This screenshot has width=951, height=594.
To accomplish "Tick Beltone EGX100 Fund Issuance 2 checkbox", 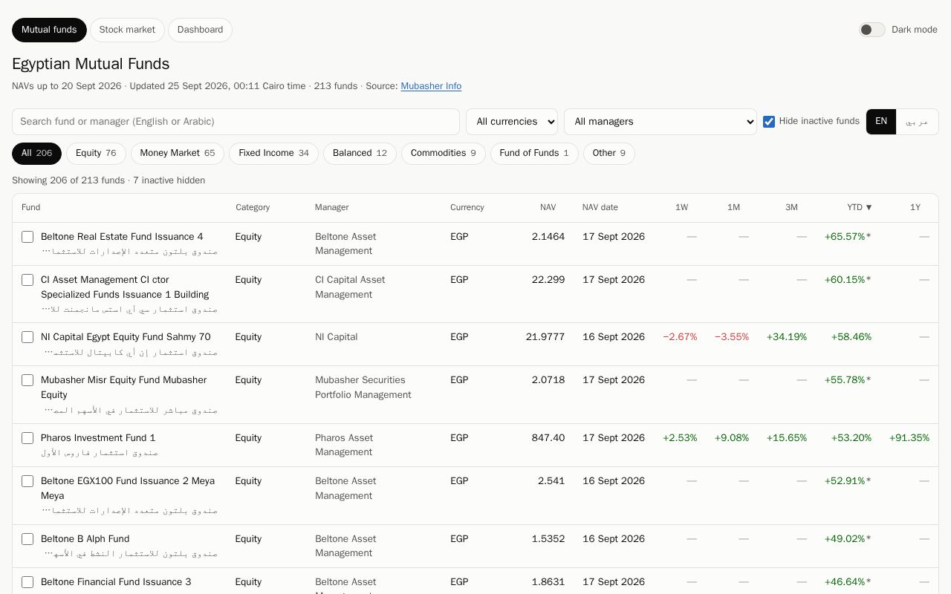I will 27,481.
